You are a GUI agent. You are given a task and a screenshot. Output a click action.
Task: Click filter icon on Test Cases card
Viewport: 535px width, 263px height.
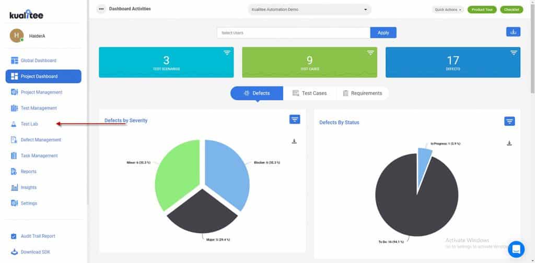point(370,53)
